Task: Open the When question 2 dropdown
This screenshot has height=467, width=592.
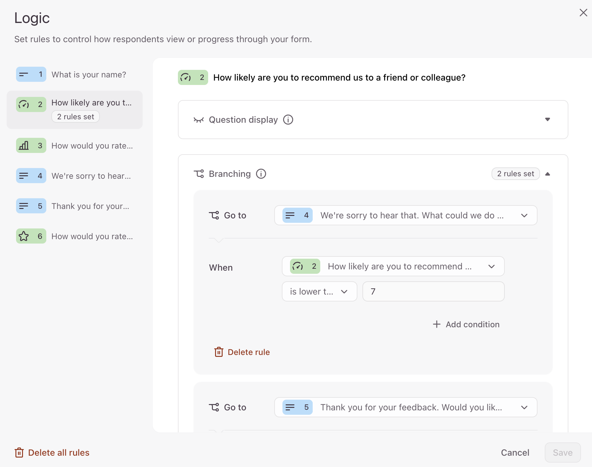Action: 393,266
